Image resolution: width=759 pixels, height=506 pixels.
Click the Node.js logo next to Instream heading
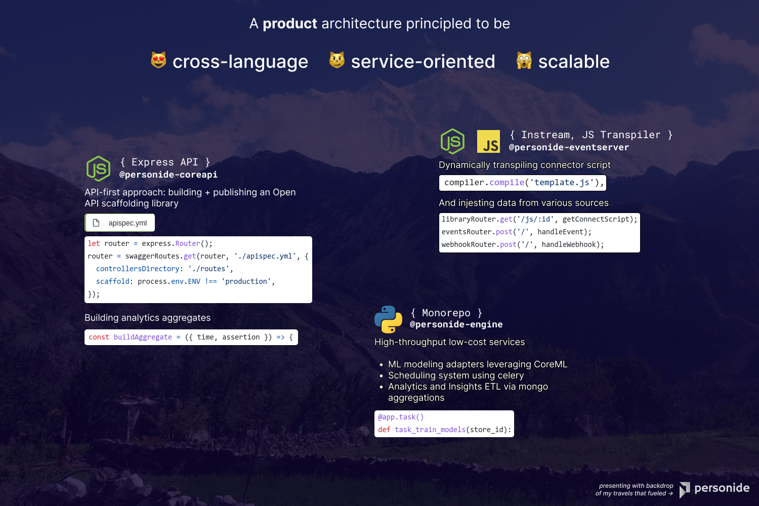click(x=452, y=141)
